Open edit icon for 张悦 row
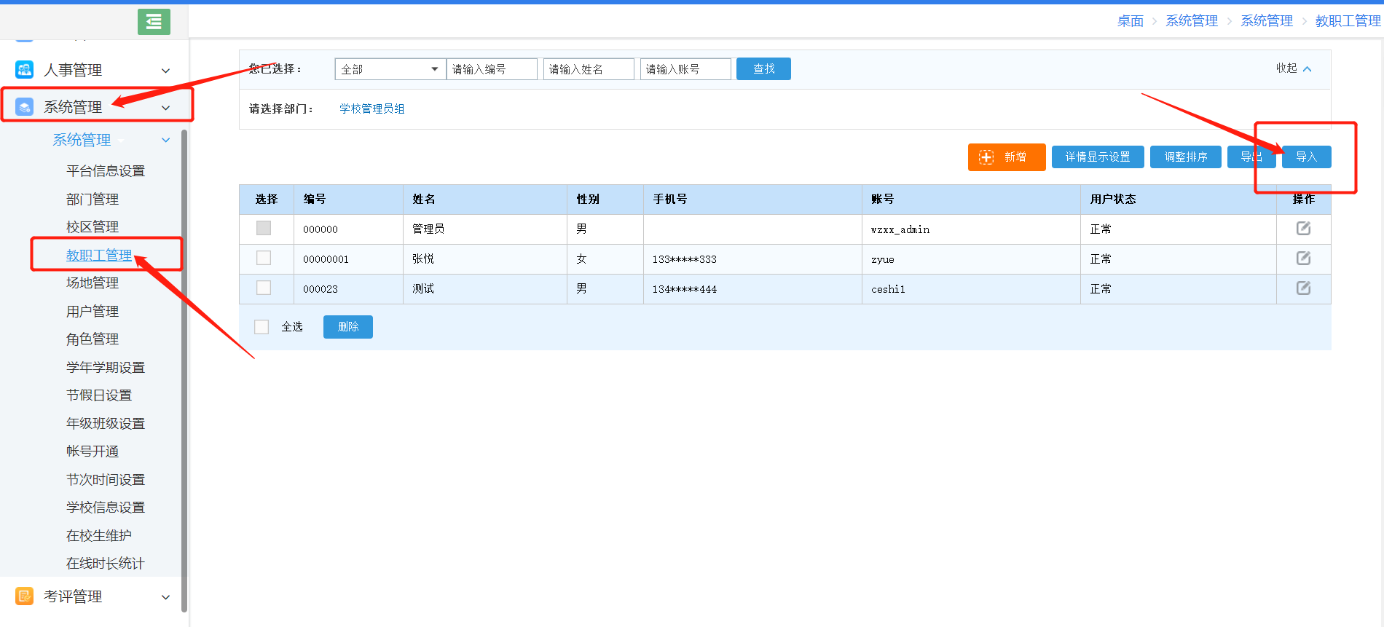1384x627 pixels. pos(1303,259)
